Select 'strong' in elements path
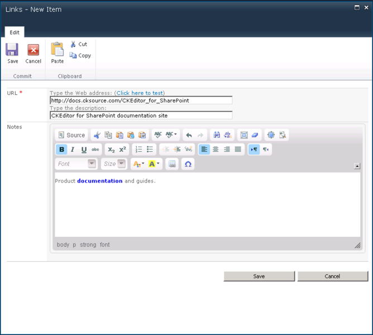This screenshot has height=335, width=373. point(88,245)
